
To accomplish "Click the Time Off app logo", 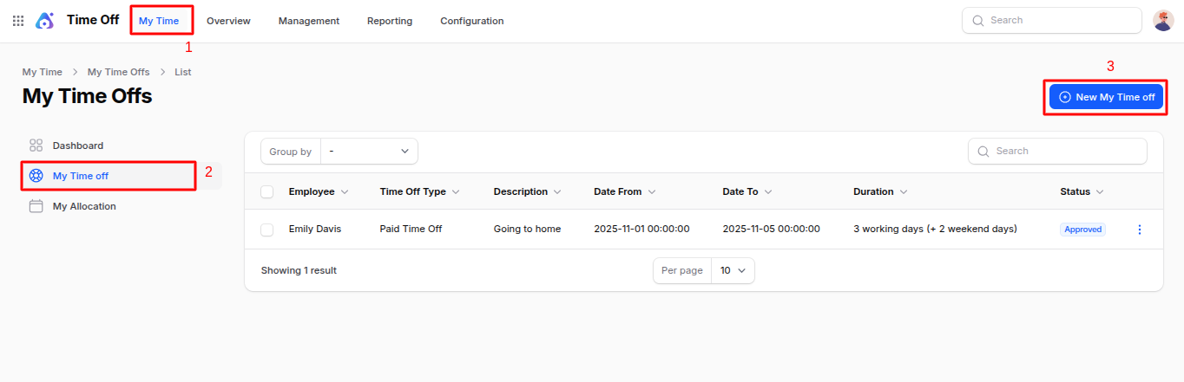I will (x=44, y=21).
